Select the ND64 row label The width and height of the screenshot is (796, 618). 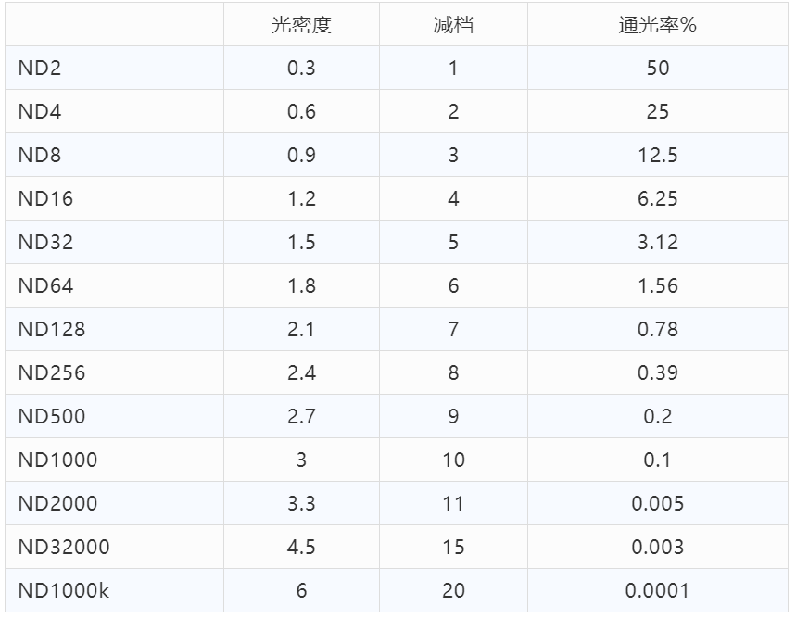click(45, 286)
